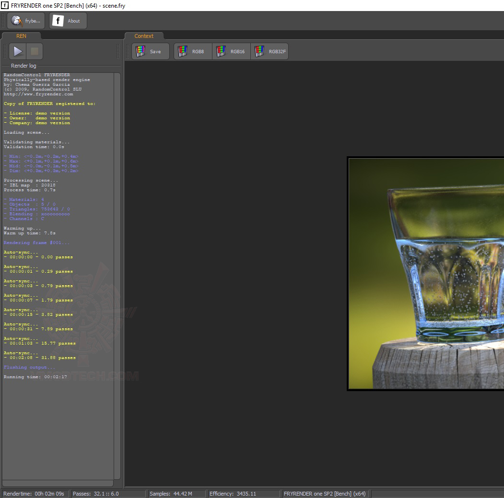
Task: Click the 'Company: demo version' log line
Action: tap(37, 123)
